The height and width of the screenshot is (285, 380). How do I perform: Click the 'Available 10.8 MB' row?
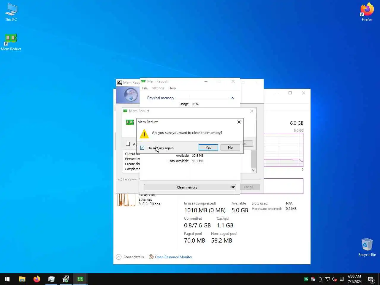tap(189, 156)
